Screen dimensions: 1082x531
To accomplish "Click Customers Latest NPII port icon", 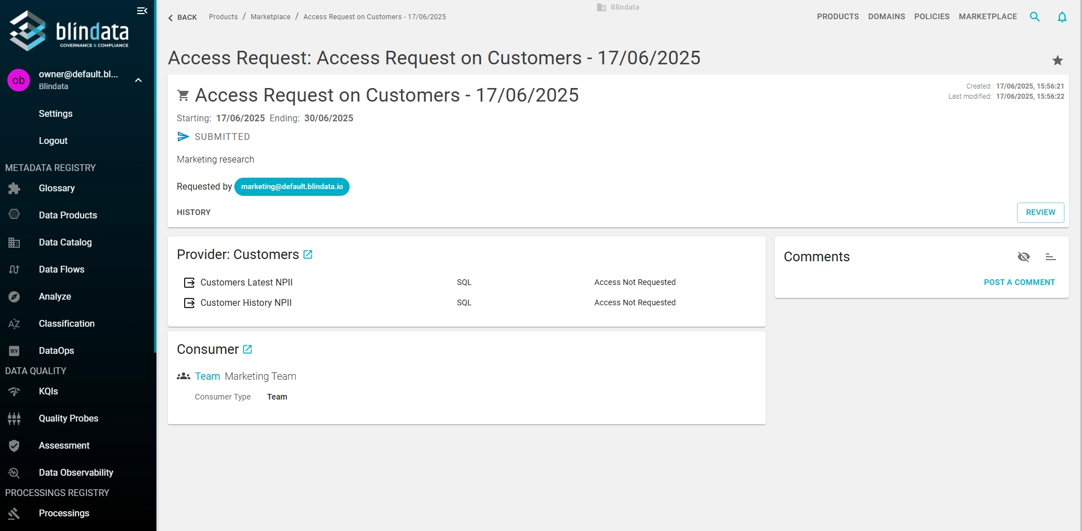I will point(189,283).
